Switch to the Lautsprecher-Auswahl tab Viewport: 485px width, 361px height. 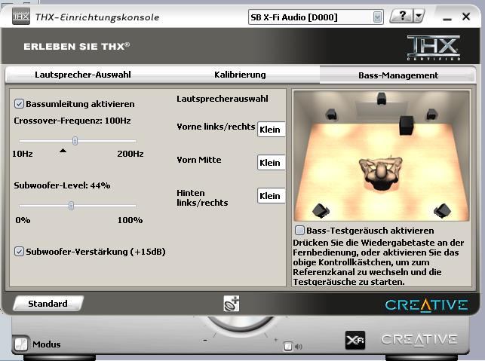point(82,75)
